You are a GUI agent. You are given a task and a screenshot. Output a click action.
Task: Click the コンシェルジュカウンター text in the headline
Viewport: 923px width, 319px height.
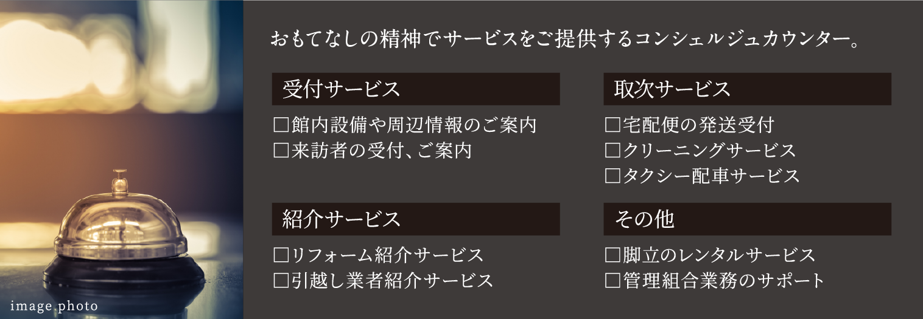(740, 41)
